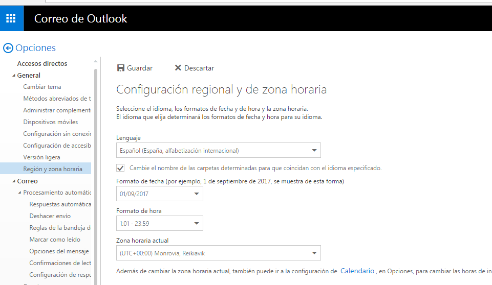Click the sidebar scrollbar up arrow
The image size is (492, 285).
96,62
